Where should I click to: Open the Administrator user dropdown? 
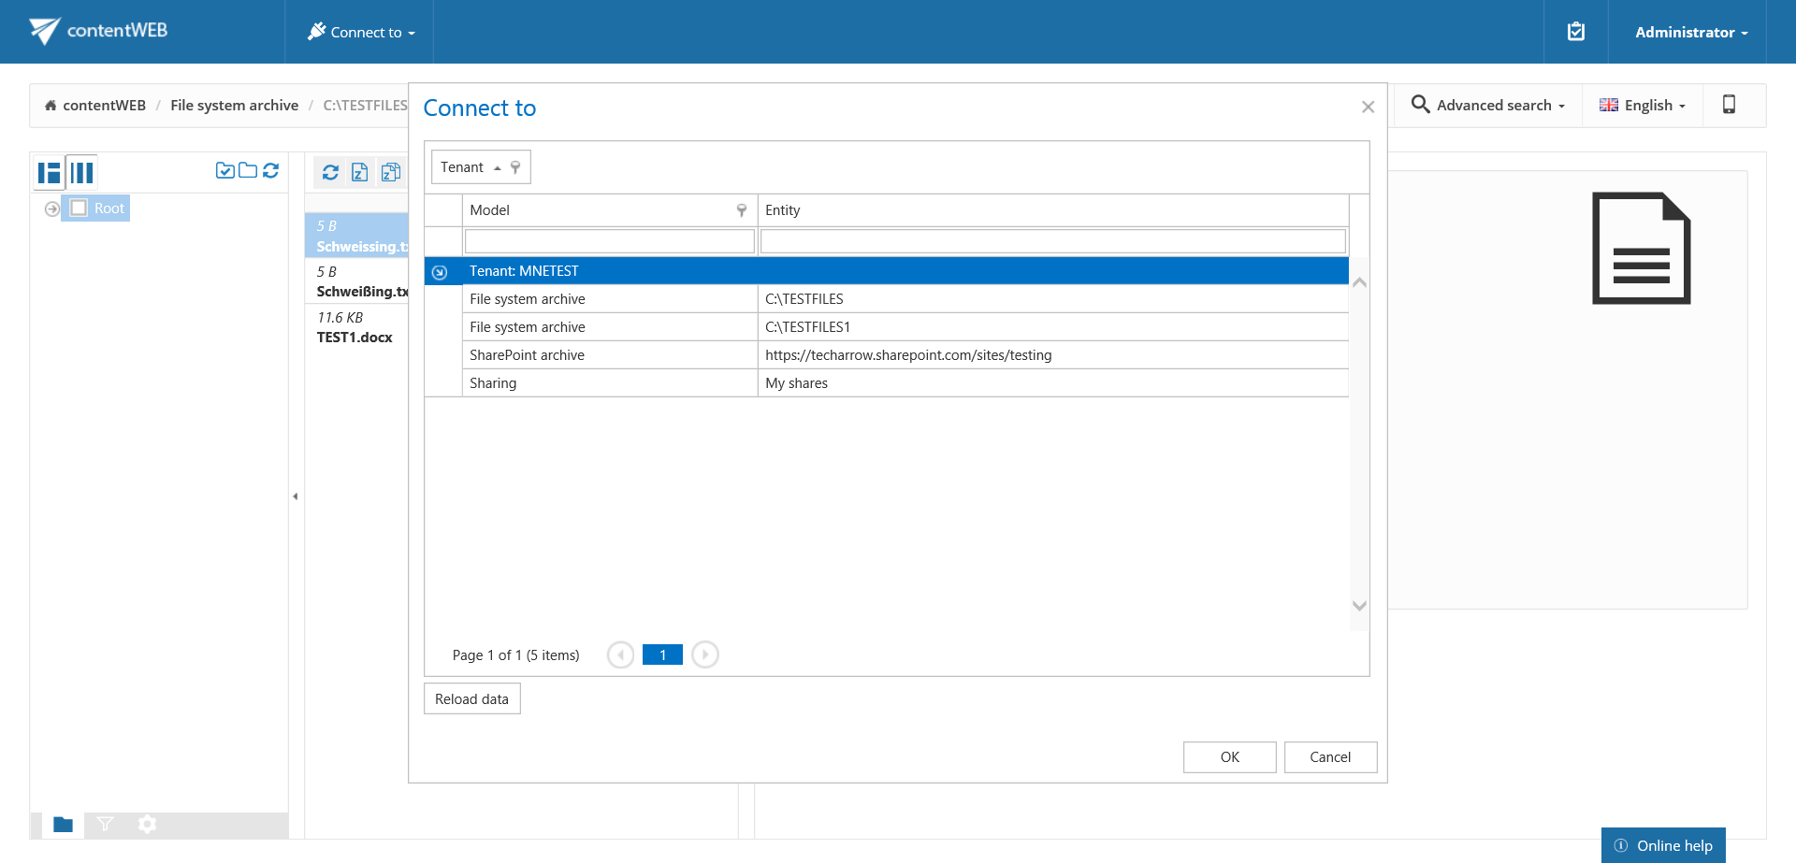tap(1691, 32)
